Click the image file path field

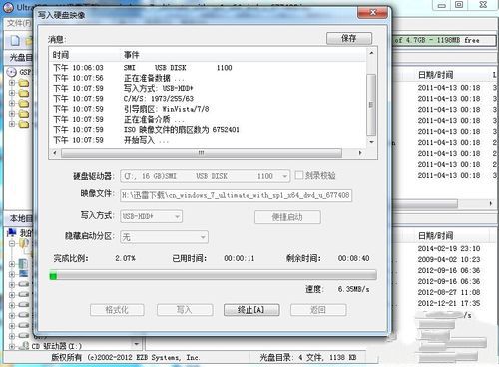(x=236, y=195)
